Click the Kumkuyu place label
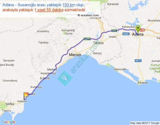 tap(36, 87)
